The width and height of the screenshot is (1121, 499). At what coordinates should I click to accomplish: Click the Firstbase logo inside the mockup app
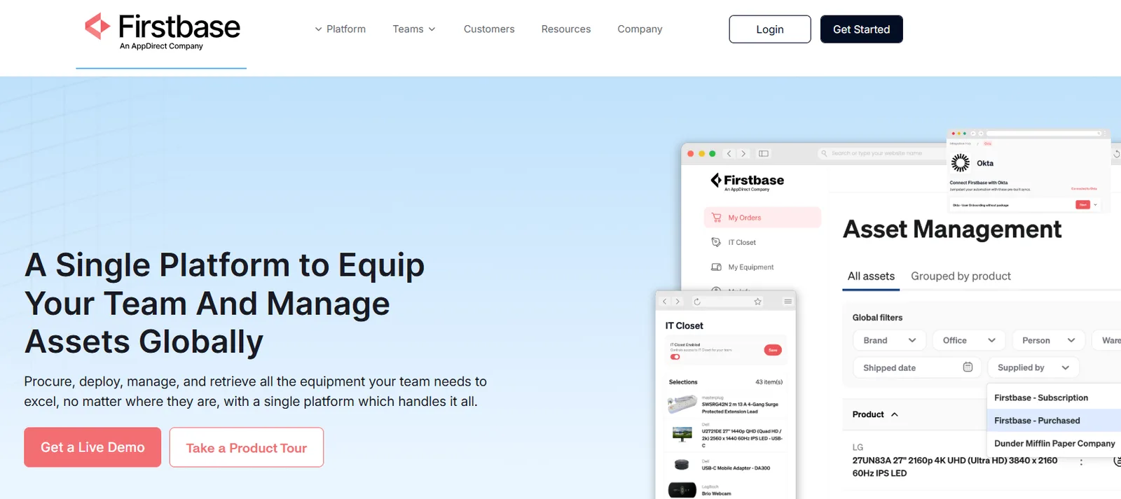[747, 181]
